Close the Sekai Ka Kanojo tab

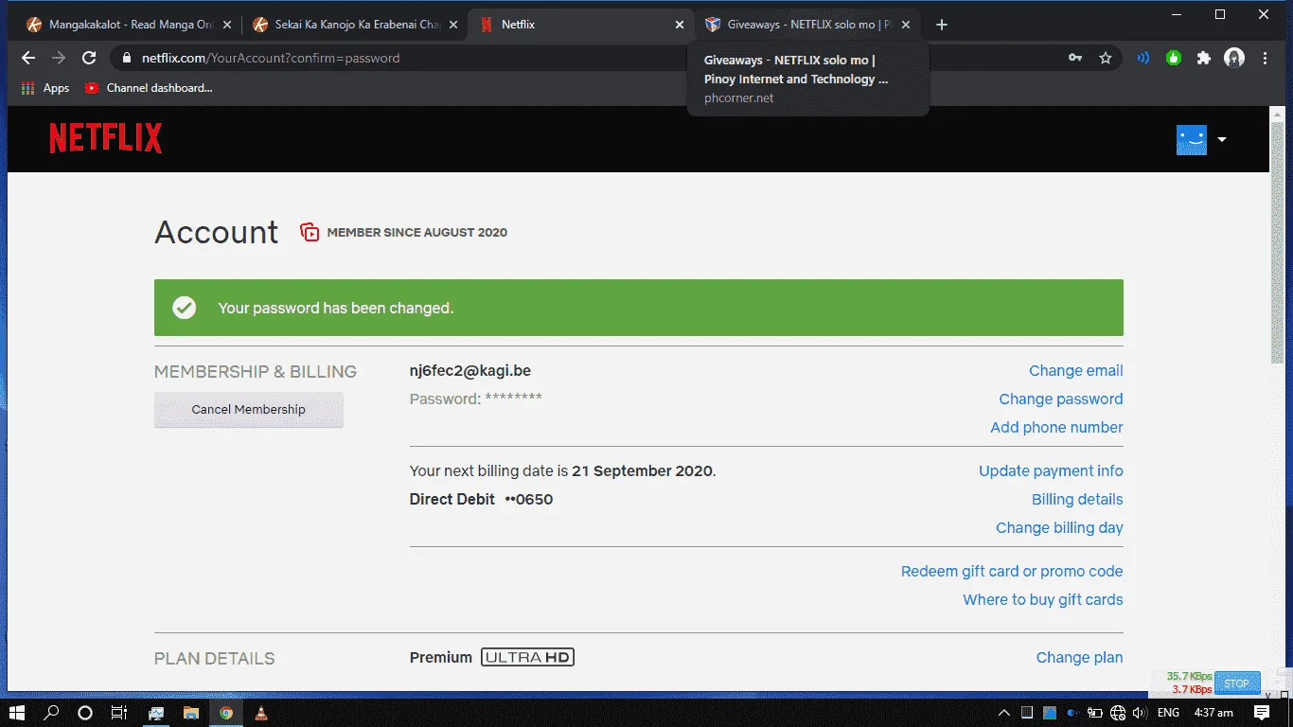[x=453, y=25]
